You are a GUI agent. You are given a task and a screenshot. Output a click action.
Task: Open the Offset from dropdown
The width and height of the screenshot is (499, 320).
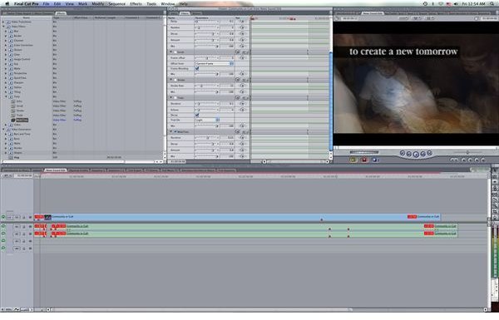coord(215,64)
